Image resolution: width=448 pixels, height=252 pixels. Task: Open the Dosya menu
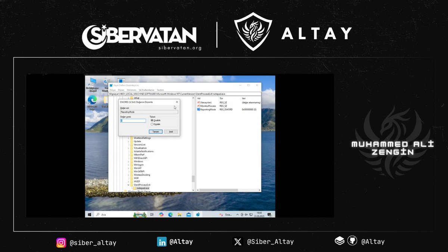coord(112,90)
